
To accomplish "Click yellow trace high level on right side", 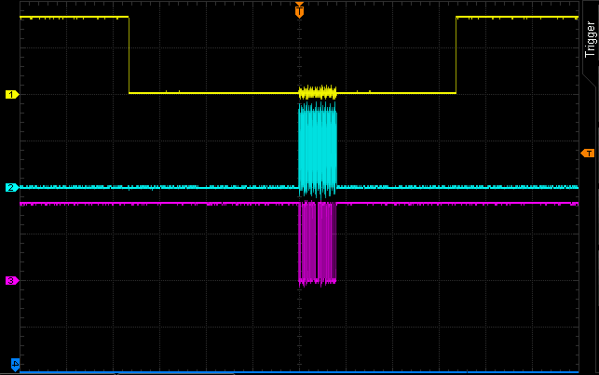I will [517, 17].
